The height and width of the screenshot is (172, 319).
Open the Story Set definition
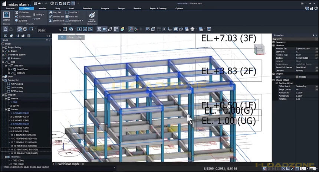tap(55, 12)
